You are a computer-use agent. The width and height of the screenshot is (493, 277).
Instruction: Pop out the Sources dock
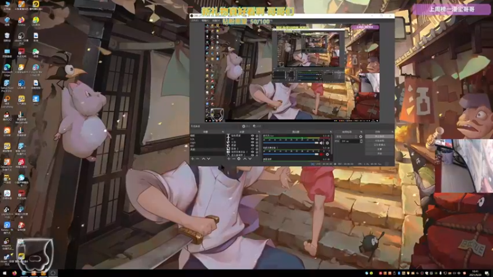(x=259, y=132)
